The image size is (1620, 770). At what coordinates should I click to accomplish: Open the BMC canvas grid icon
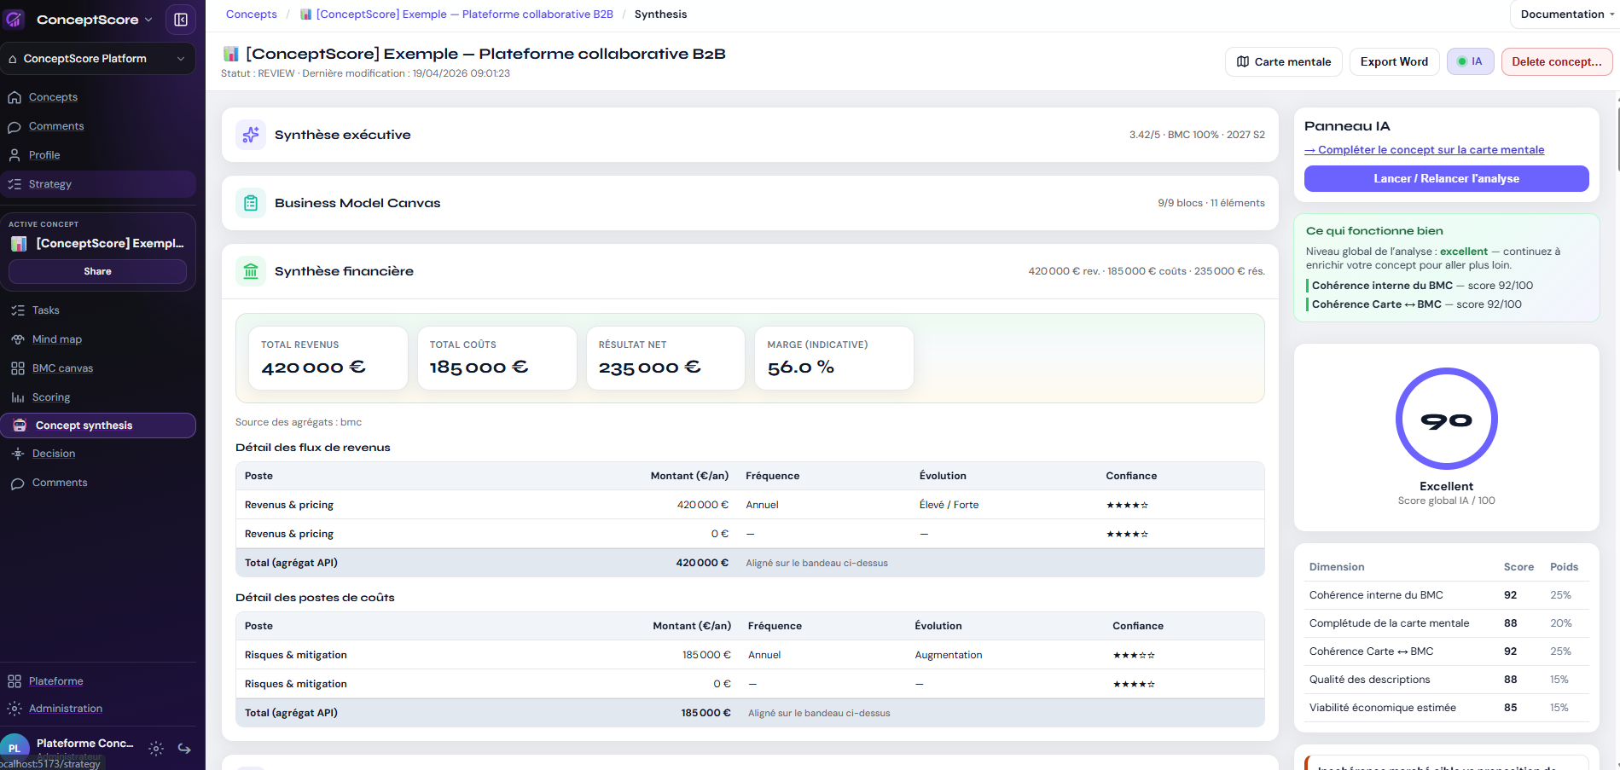tap(18, 368)
